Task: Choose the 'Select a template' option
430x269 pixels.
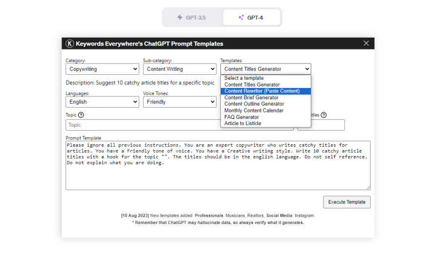Action: [244, 78]
